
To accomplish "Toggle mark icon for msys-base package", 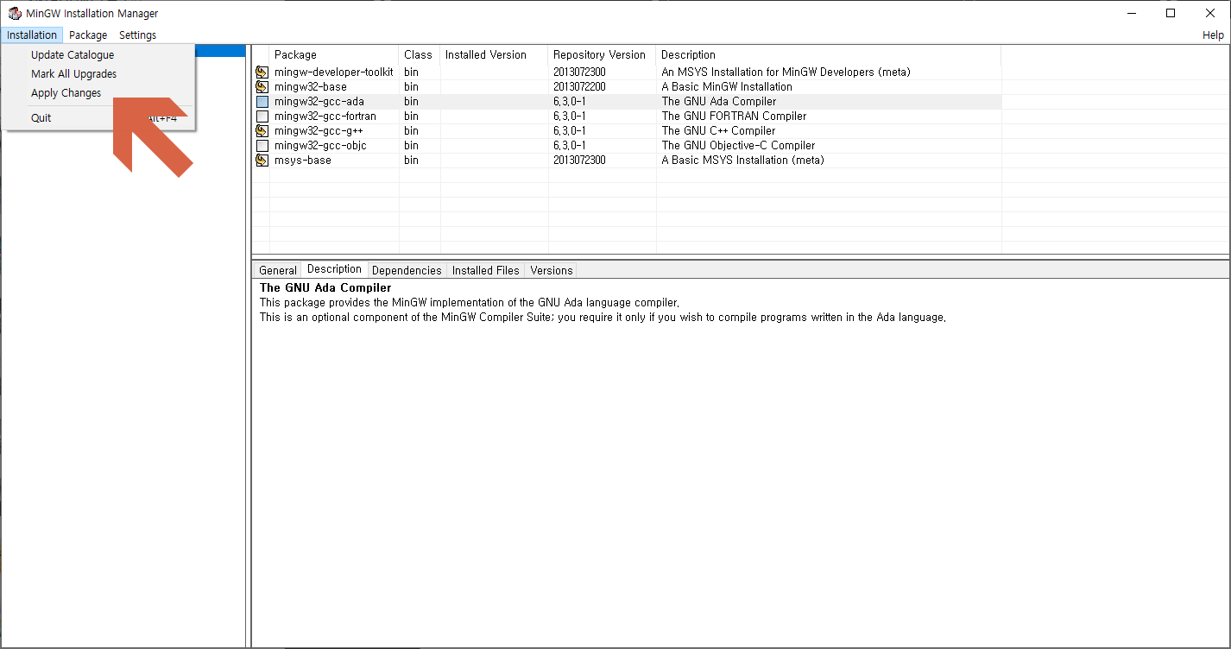I will pos(262,161).
